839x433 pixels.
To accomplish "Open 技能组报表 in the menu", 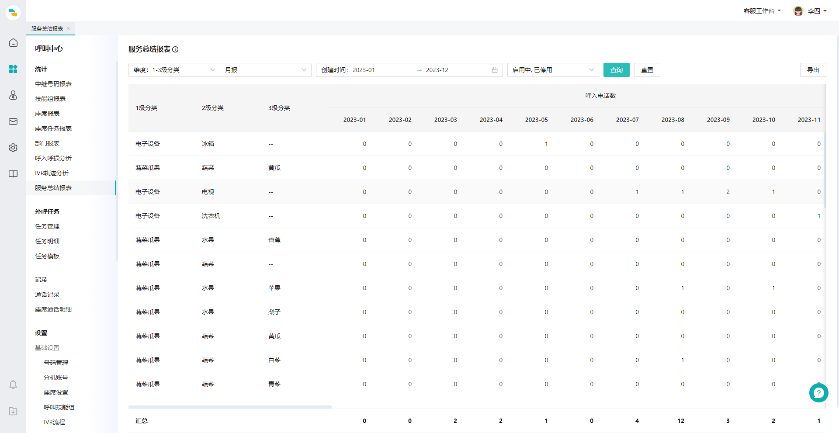I will click(x=50, y=99).
